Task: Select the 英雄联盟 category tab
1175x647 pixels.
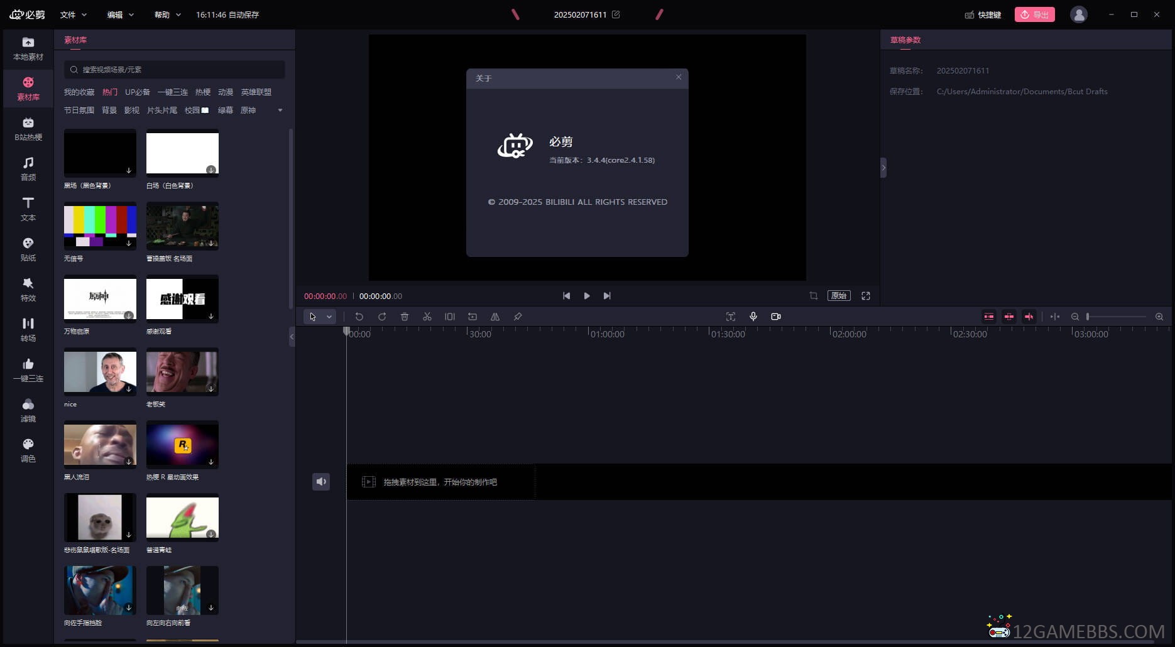Action: click(256, 92)
